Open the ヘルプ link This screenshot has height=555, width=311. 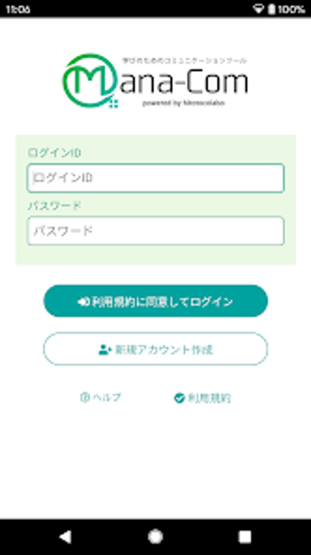tap(107, 397)
